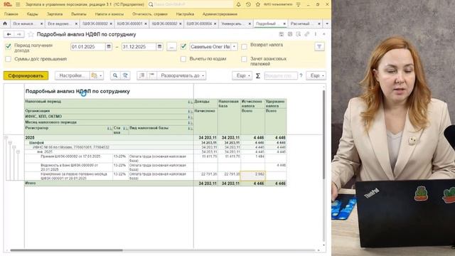
Task: Click the 1C logo icon
Action: click(x=7, y=4)
